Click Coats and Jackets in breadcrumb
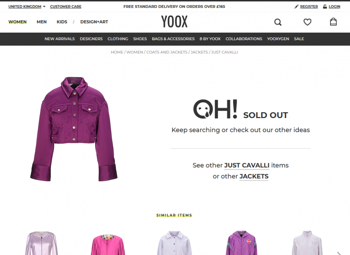 pos(167,52)
